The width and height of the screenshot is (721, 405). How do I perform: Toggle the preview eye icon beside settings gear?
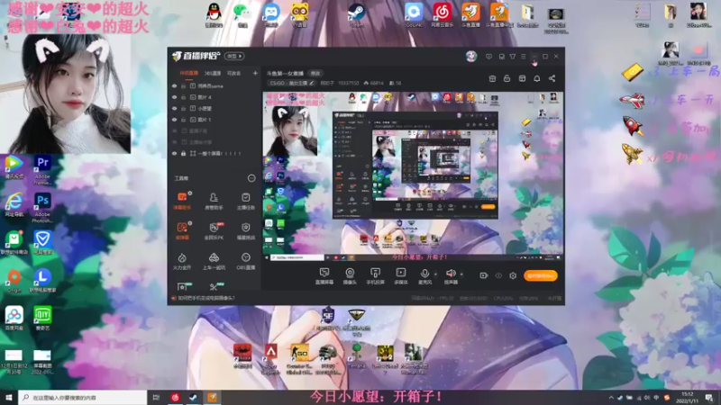pyautogui.click(x=498, y=275)
